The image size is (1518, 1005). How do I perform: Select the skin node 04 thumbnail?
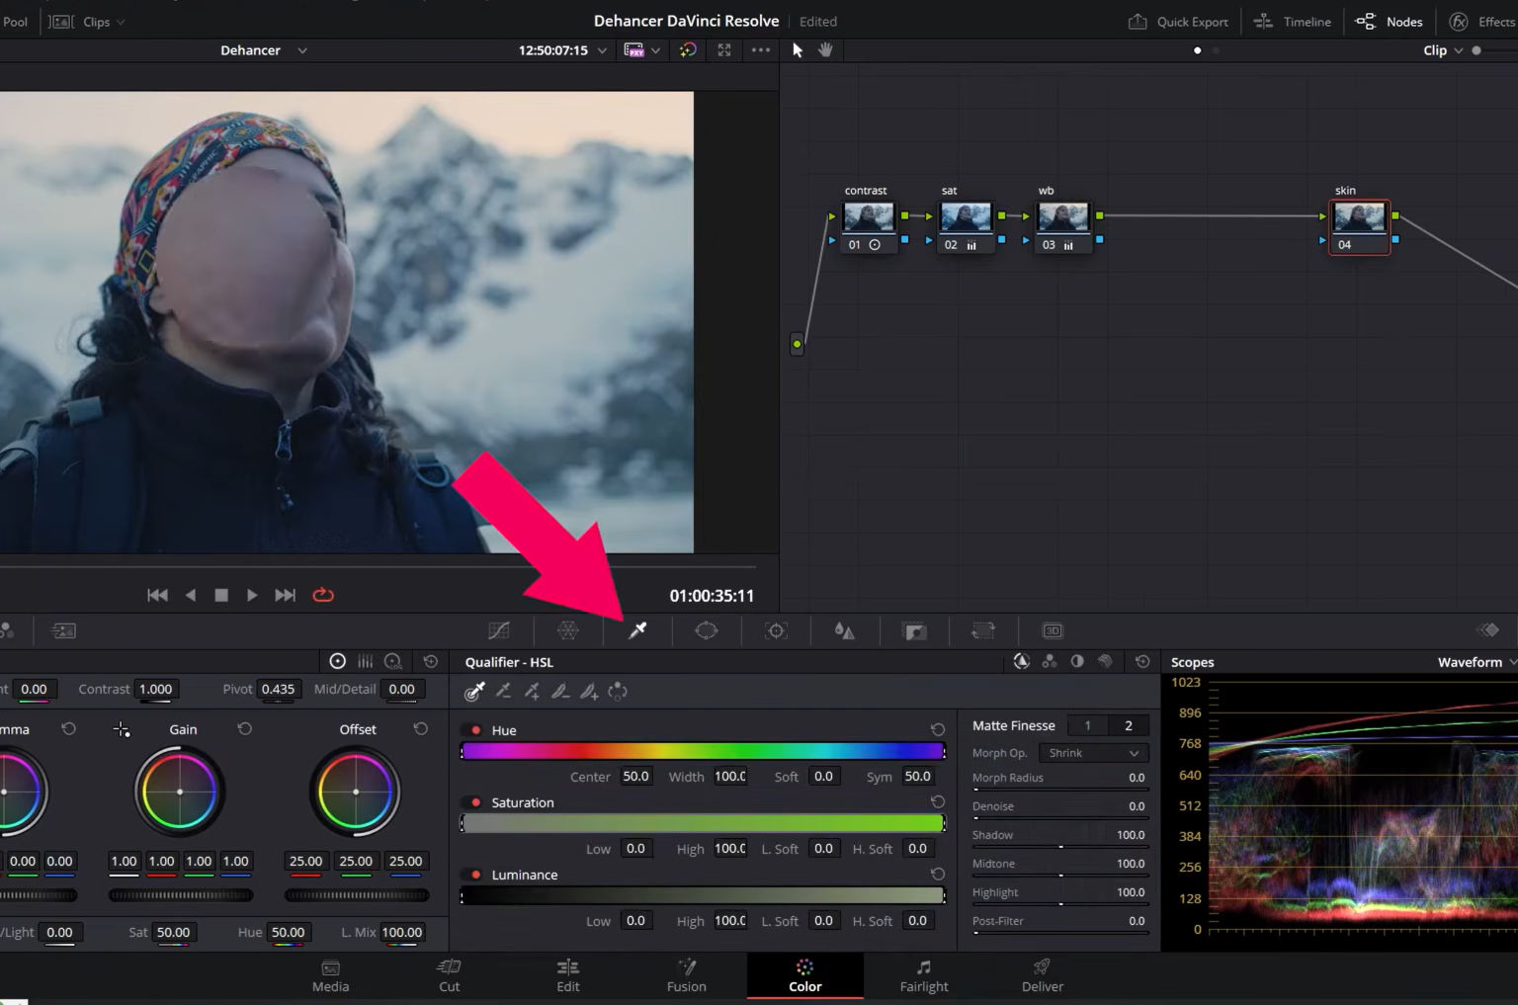point(1360,217)
